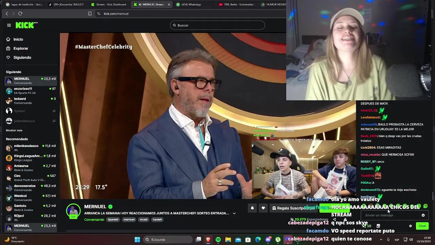The width and height of the screenshot is (435, 245).
Task: Open enzorisso11 channel in Siguiendo list
Action: (31, 91)
